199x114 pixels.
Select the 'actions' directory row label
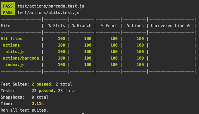point(11,45)
